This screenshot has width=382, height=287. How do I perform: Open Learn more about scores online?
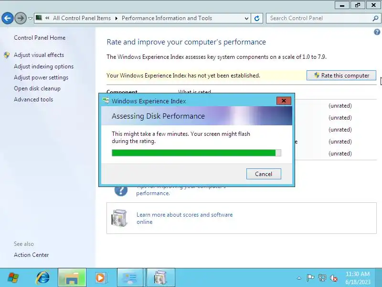184,218
